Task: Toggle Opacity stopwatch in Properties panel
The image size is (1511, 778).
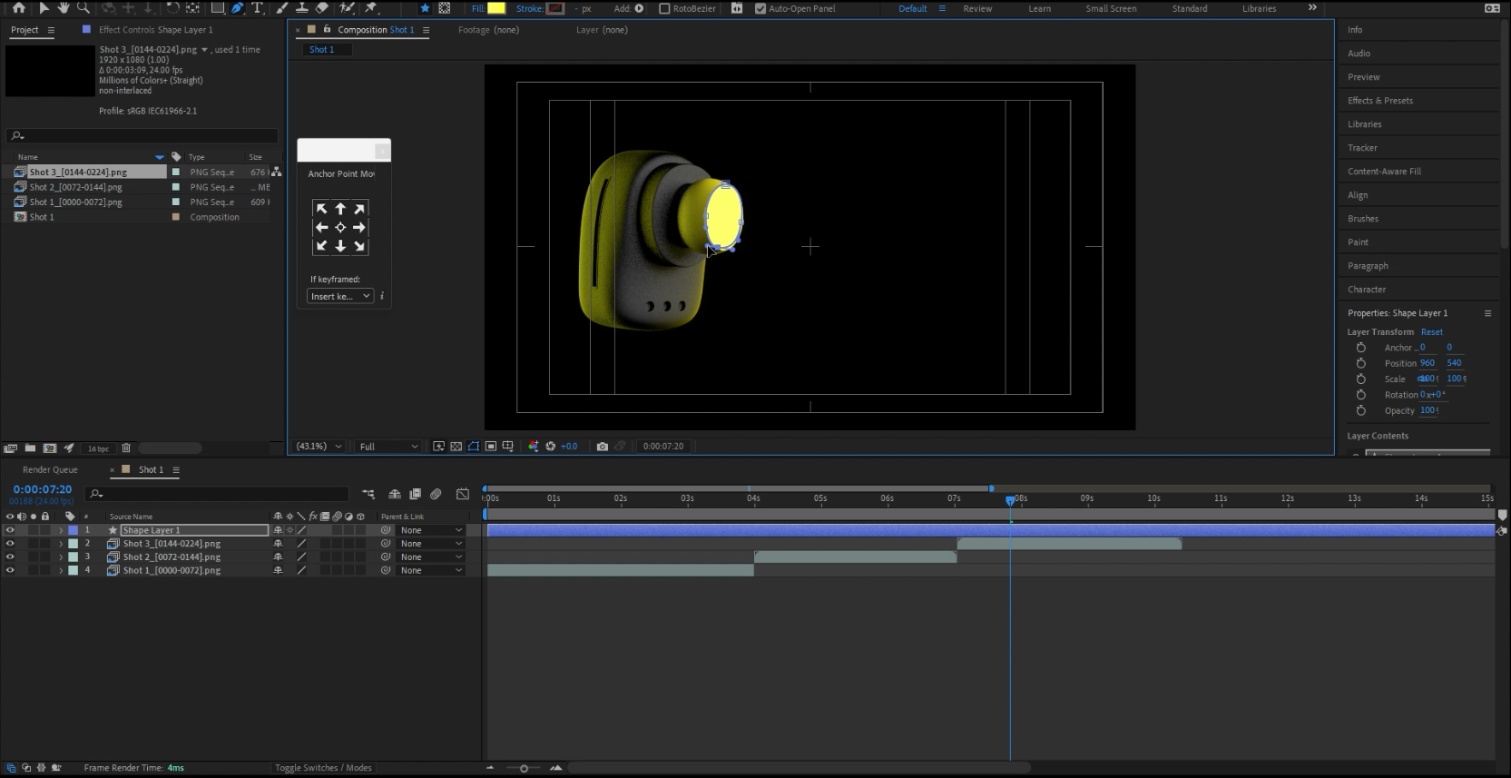Action: point(1360,410)
